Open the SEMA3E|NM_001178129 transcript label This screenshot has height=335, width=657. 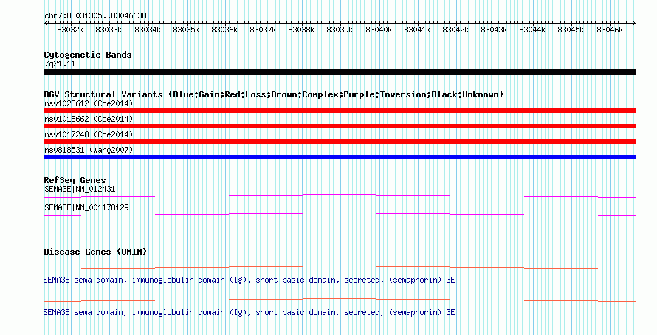[86, 207]
